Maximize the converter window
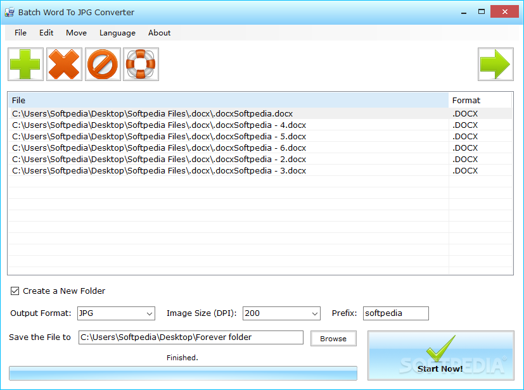The width and height of the screenshot is (524, 390). (481, 12)
